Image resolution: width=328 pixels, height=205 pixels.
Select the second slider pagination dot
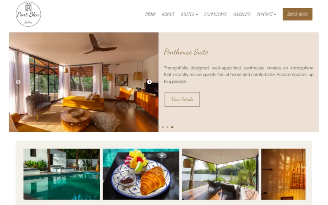click(163, 127)
